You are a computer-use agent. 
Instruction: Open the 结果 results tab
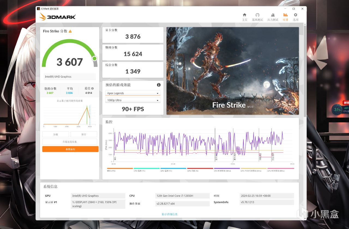[285, 17]
